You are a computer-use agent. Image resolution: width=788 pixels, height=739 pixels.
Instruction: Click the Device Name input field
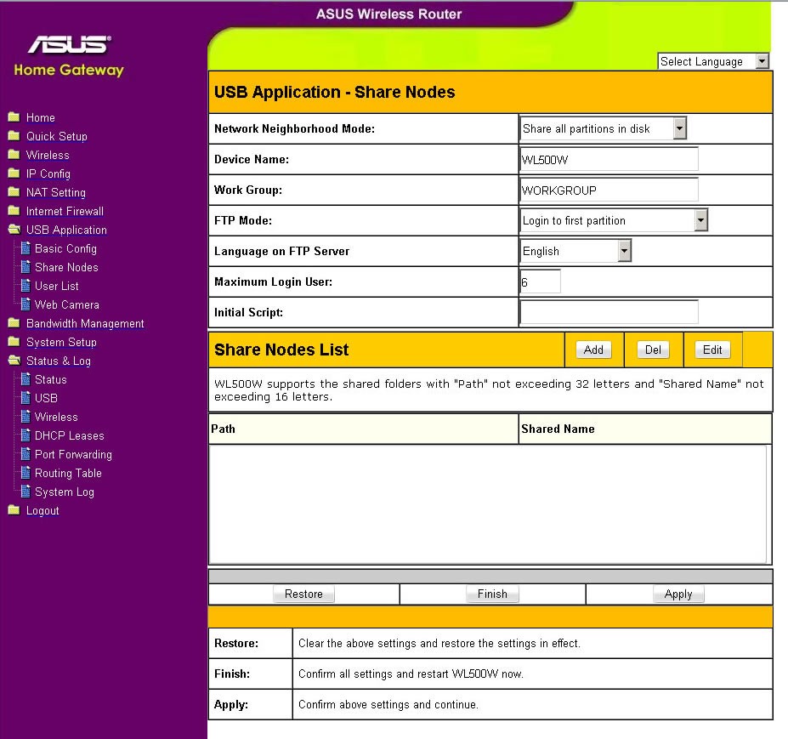point(609,159)
